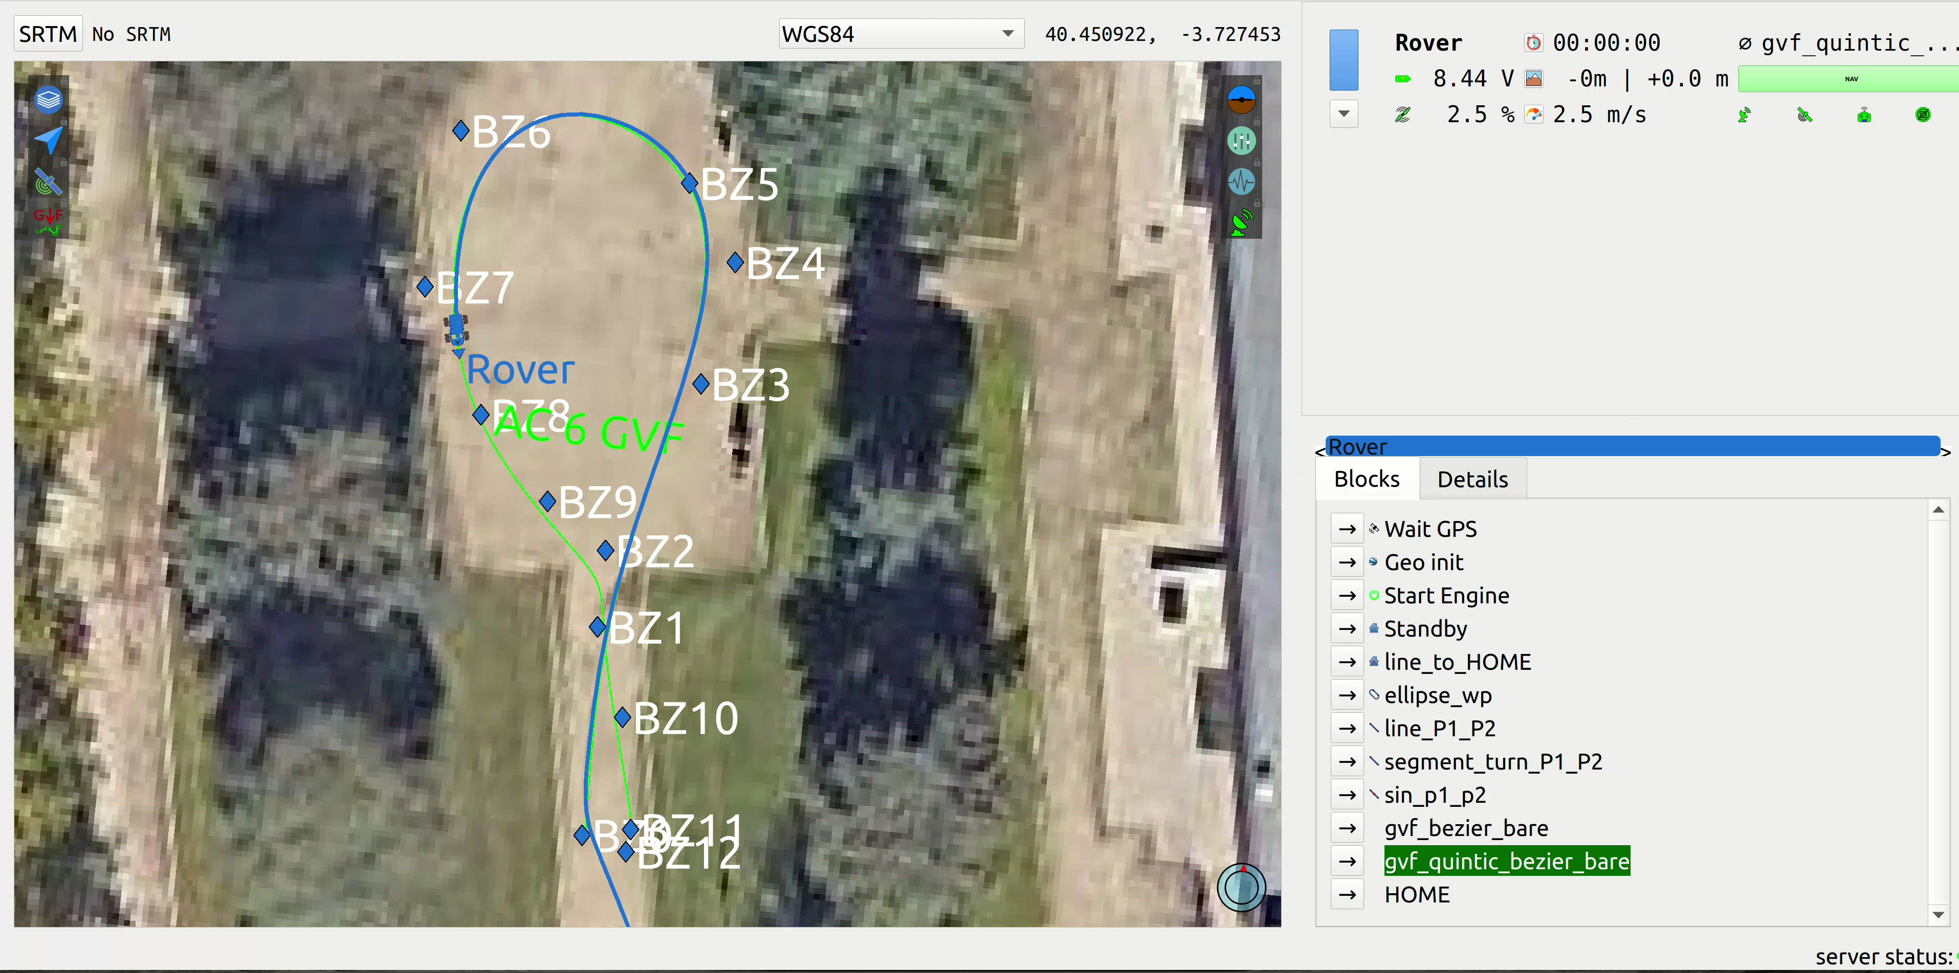Click the GVF vector field icon
This screenshot has height=973, width=1959.
48,221
